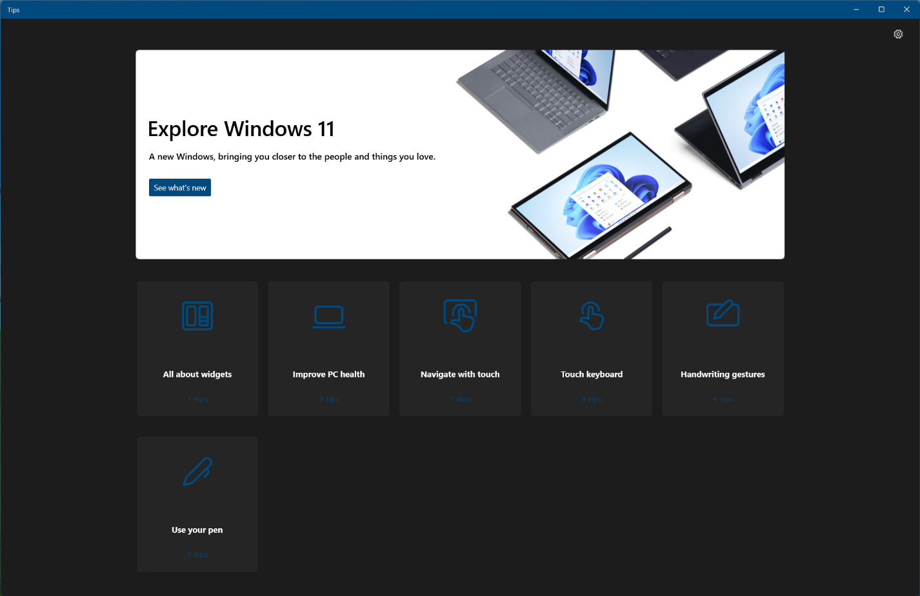Select the hand gesture icon on Touch keyboard card
The width and height of the screenshot is (920, 596).
(x=591, y=316)
